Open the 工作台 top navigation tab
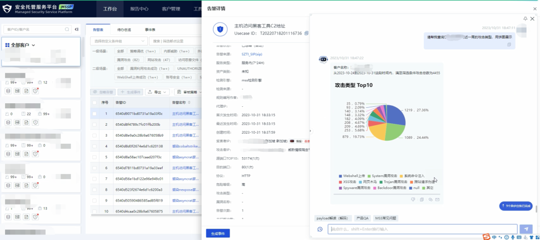 coord(110,9)
